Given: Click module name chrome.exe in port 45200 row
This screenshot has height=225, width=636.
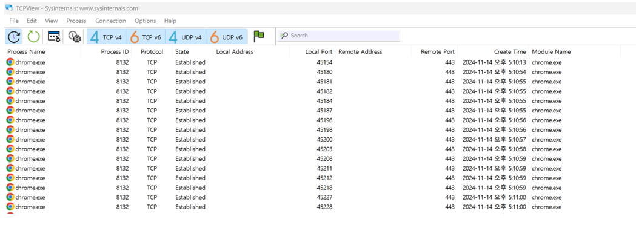Looking at the screenshot, I should (x=547, y=140).
